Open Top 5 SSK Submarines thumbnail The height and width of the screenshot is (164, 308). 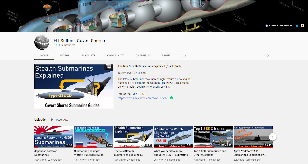pos(213,137)
